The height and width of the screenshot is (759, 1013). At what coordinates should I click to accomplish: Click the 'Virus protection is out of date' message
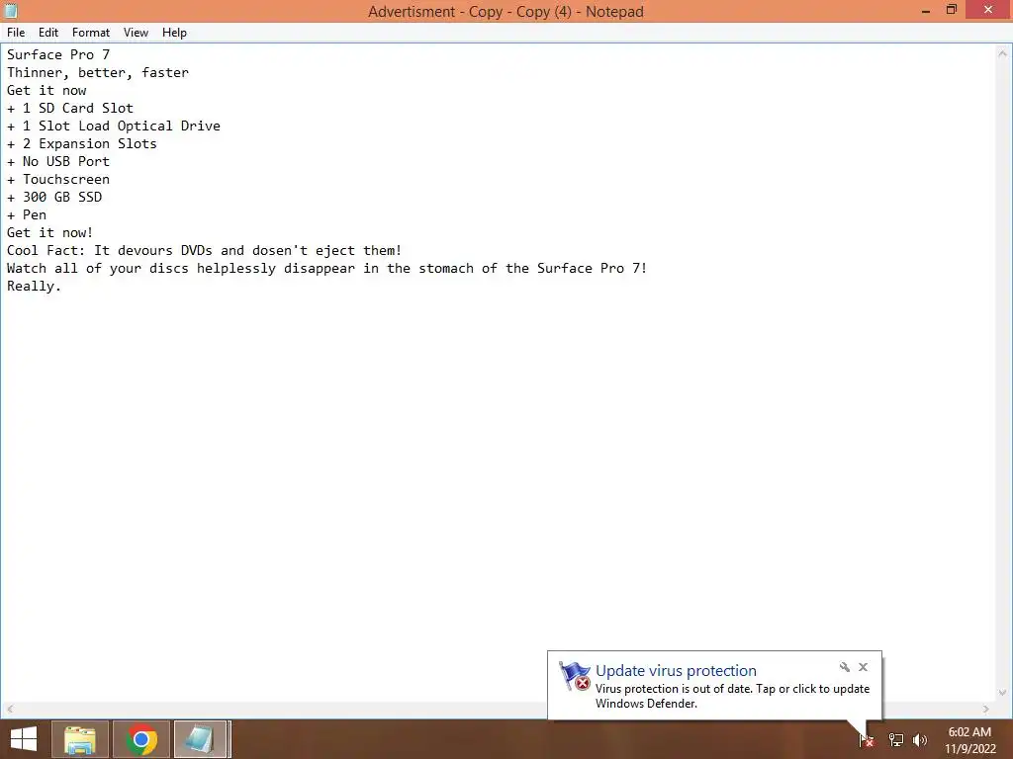[x=733, y=697]
